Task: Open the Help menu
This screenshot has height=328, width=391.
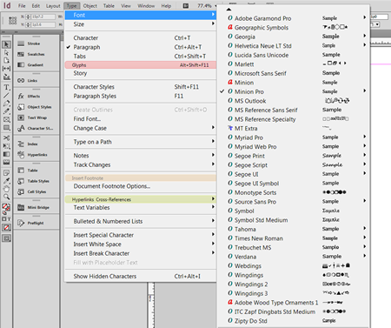Action: 166,6
